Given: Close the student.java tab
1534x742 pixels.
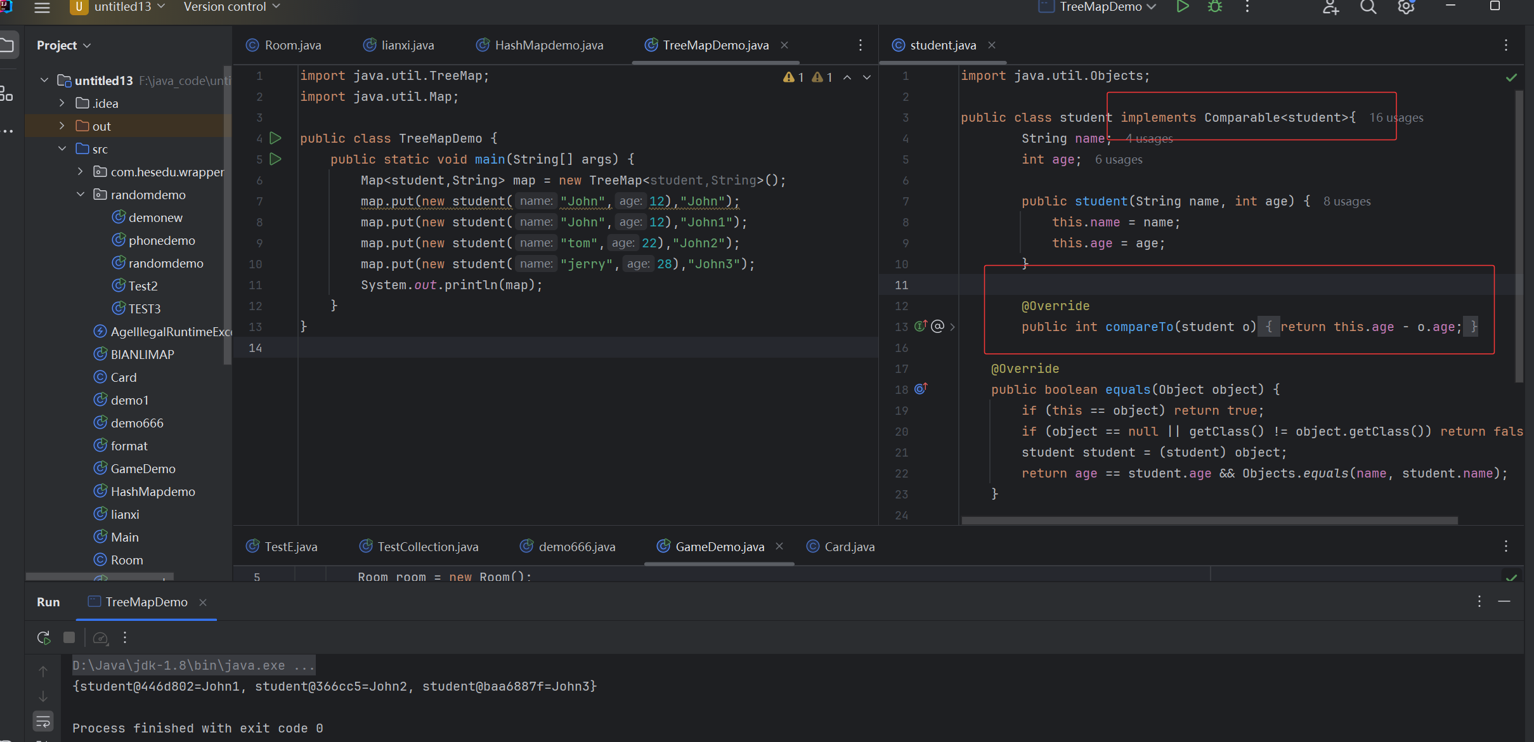Looking at the screenshot, I should pos(992,45).
